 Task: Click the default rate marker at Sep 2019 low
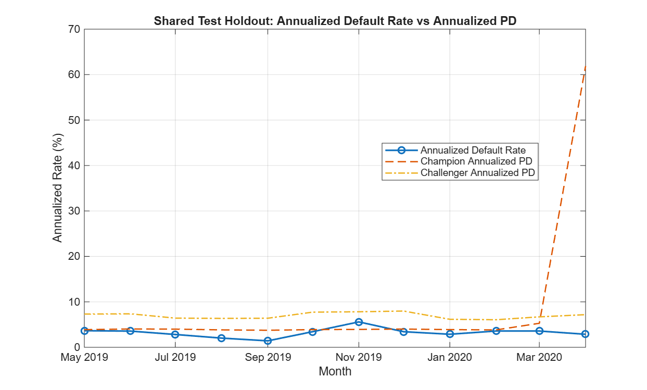point(268,341)
